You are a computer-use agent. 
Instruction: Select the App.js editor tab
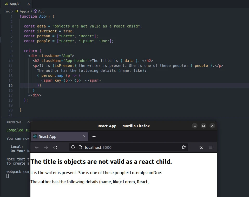[x=14, y=4]
